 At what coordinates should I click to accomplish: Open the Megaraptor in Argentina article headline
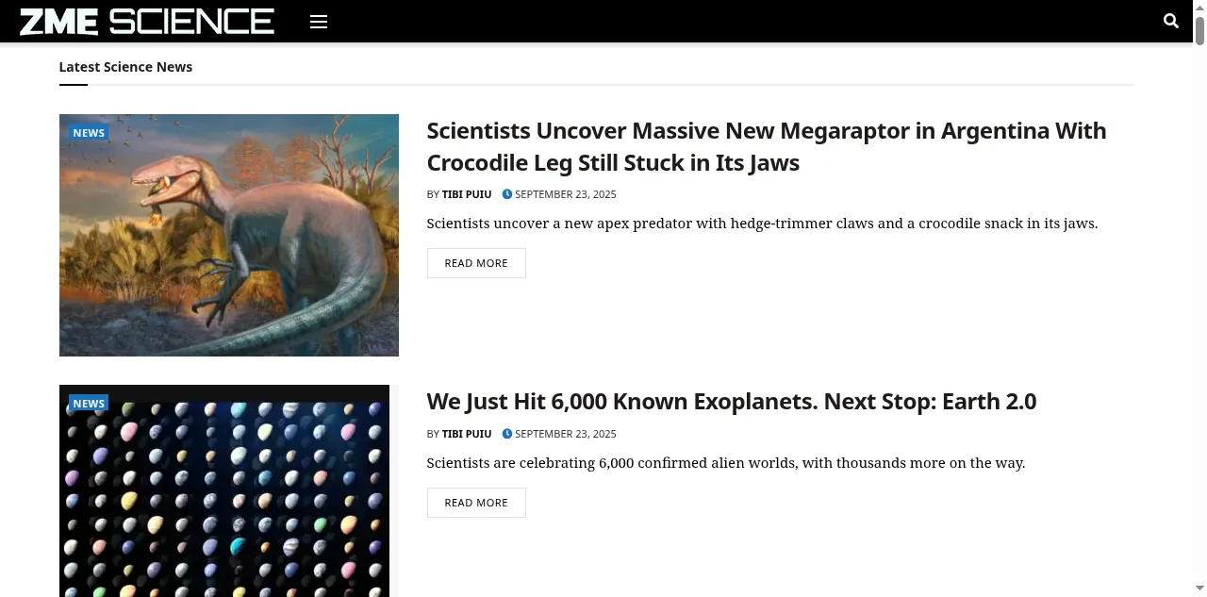[767, 146]
